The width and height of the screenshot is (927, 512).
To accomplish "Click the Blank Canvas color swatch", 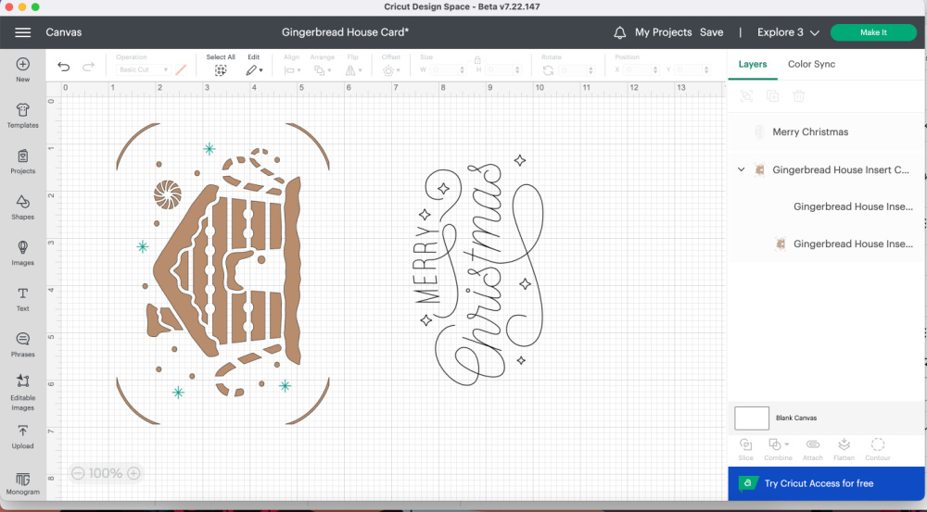I will click(x=752, y=418).
